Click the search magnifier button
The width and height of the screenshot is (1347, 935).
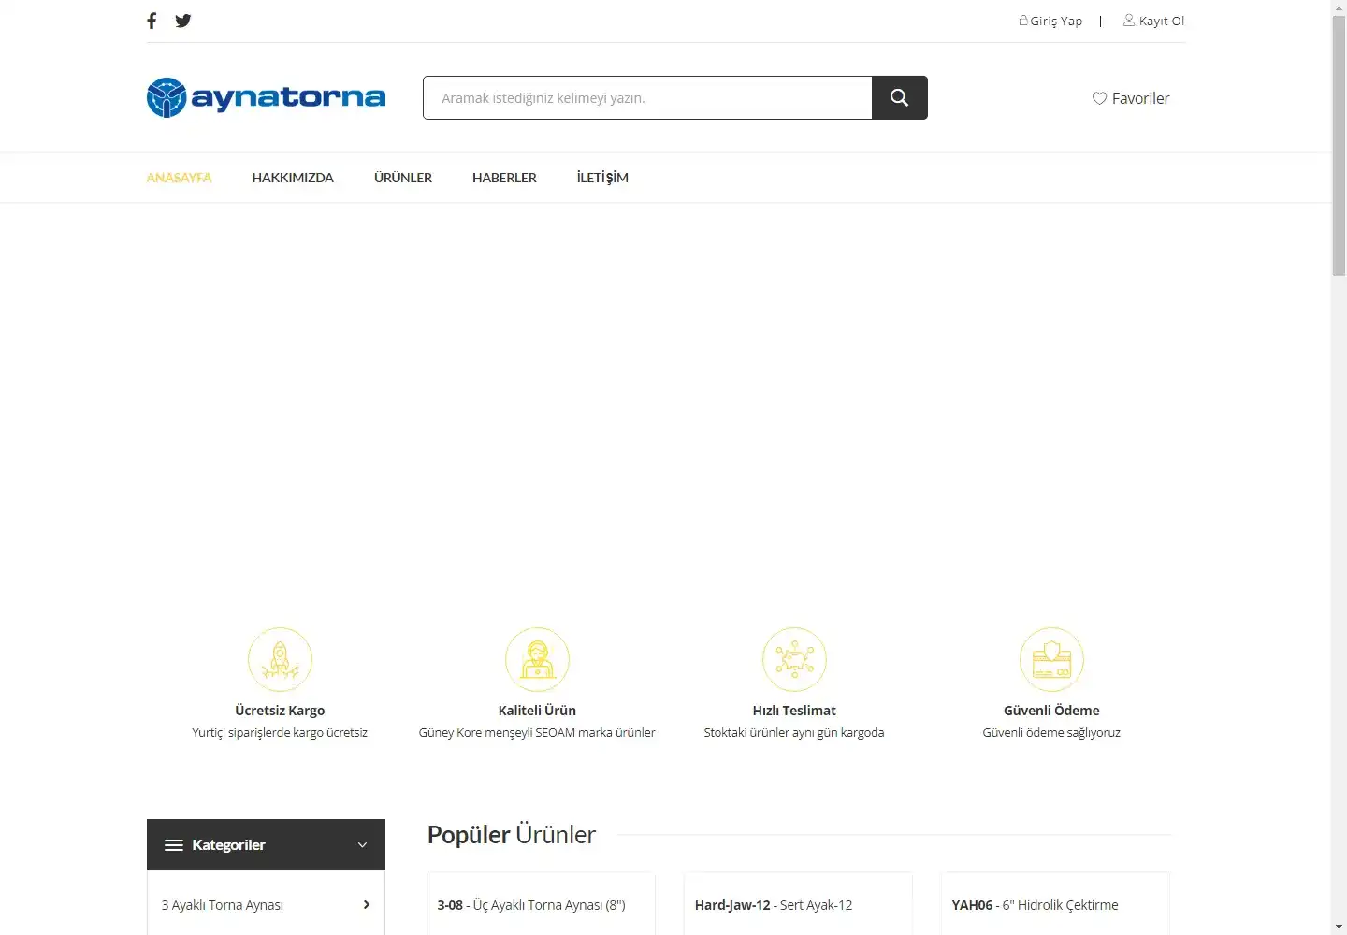click(899, 97)
